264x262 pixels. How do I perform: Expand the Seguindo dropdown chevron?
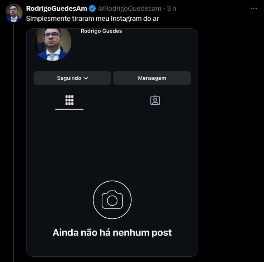[x=86, y=78]
